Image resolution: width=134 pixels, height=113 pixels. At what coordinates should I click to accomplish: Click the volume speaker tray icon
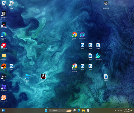[121, 111]
